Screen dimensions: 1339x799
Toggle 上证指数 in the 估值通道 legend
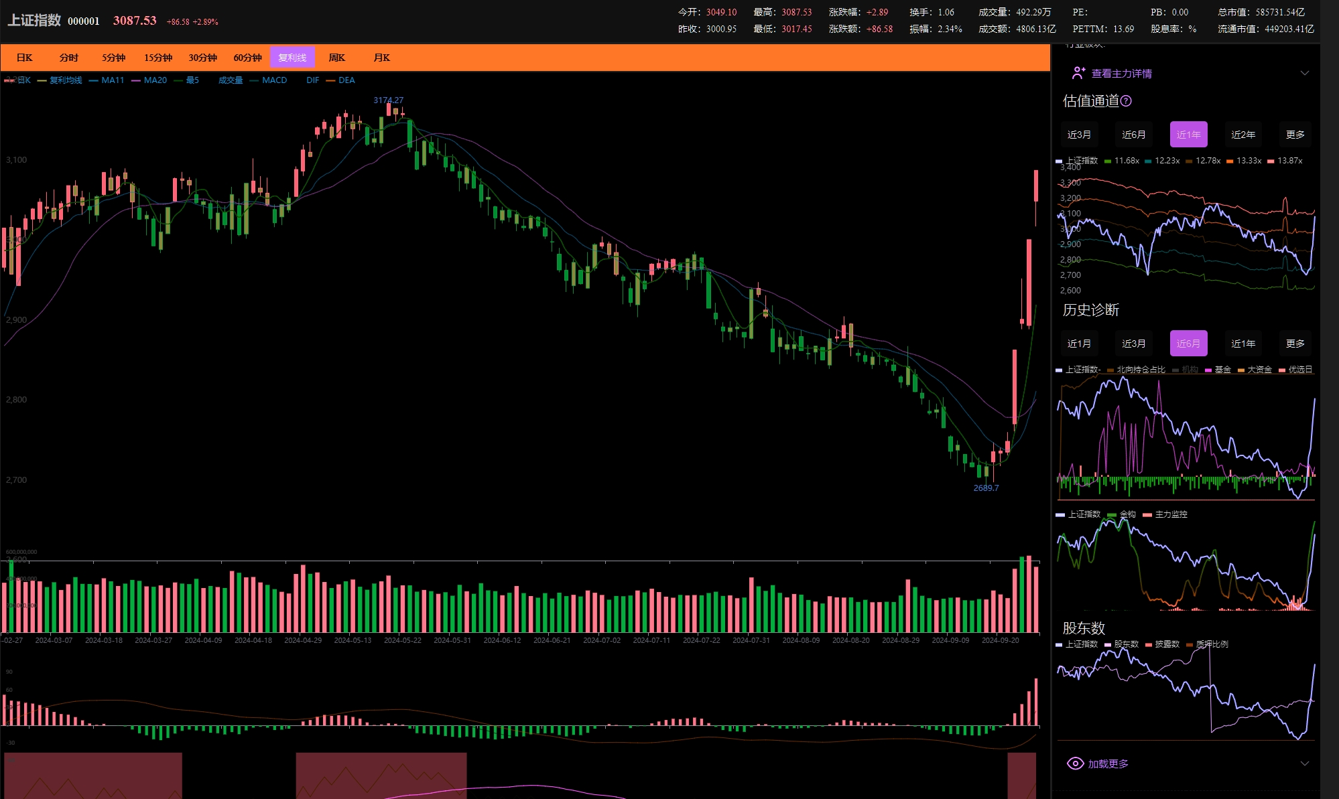coord(1077,161)
